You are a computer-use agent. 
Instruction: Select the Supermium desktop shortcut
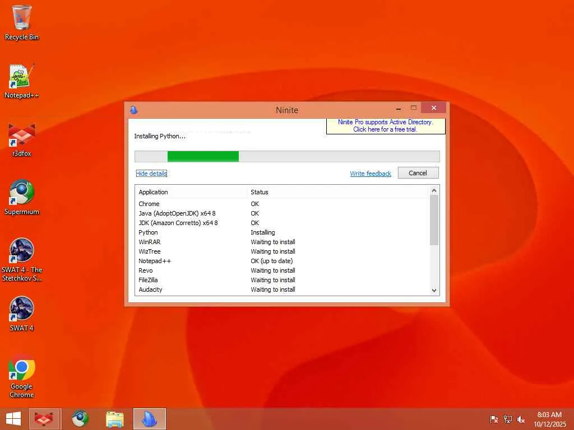pos(22,198)
